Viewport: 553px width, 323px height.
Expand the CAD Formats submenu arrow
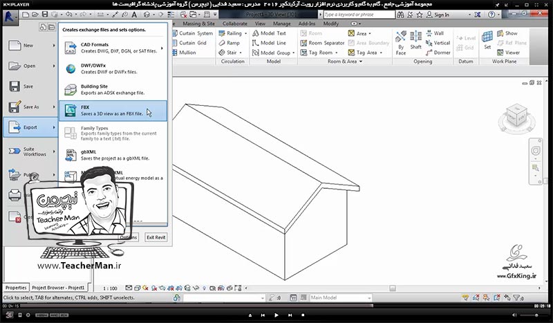162,48
